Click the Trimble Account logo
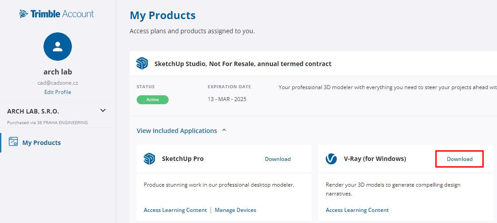 coord(57,14)
